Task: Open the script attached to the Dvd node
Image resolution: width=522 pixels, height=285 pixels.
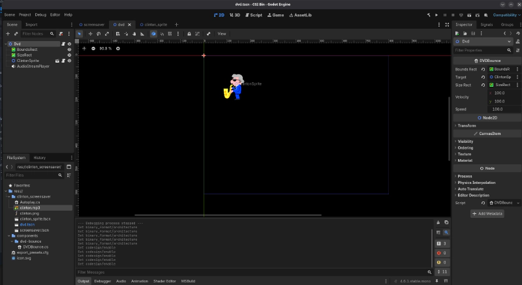Action: [63, 44]
